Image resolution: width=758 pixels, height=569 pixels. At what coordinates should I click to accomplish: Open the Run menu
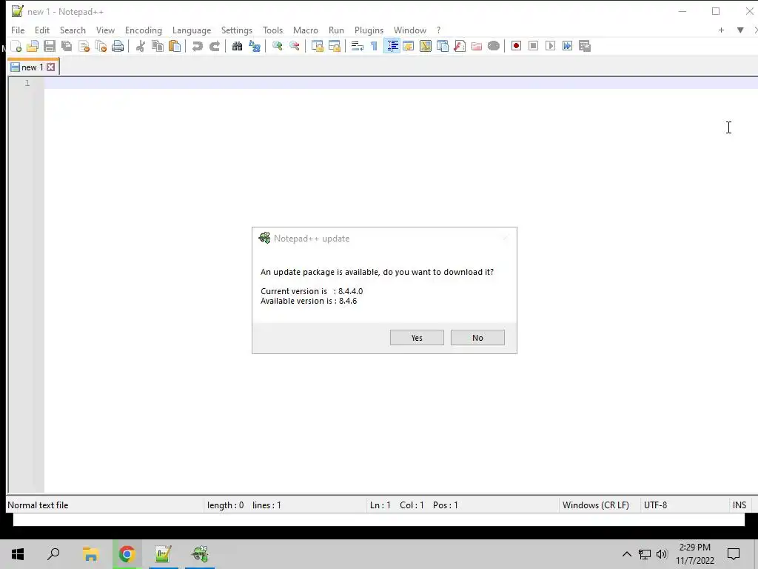click(336, 30)
